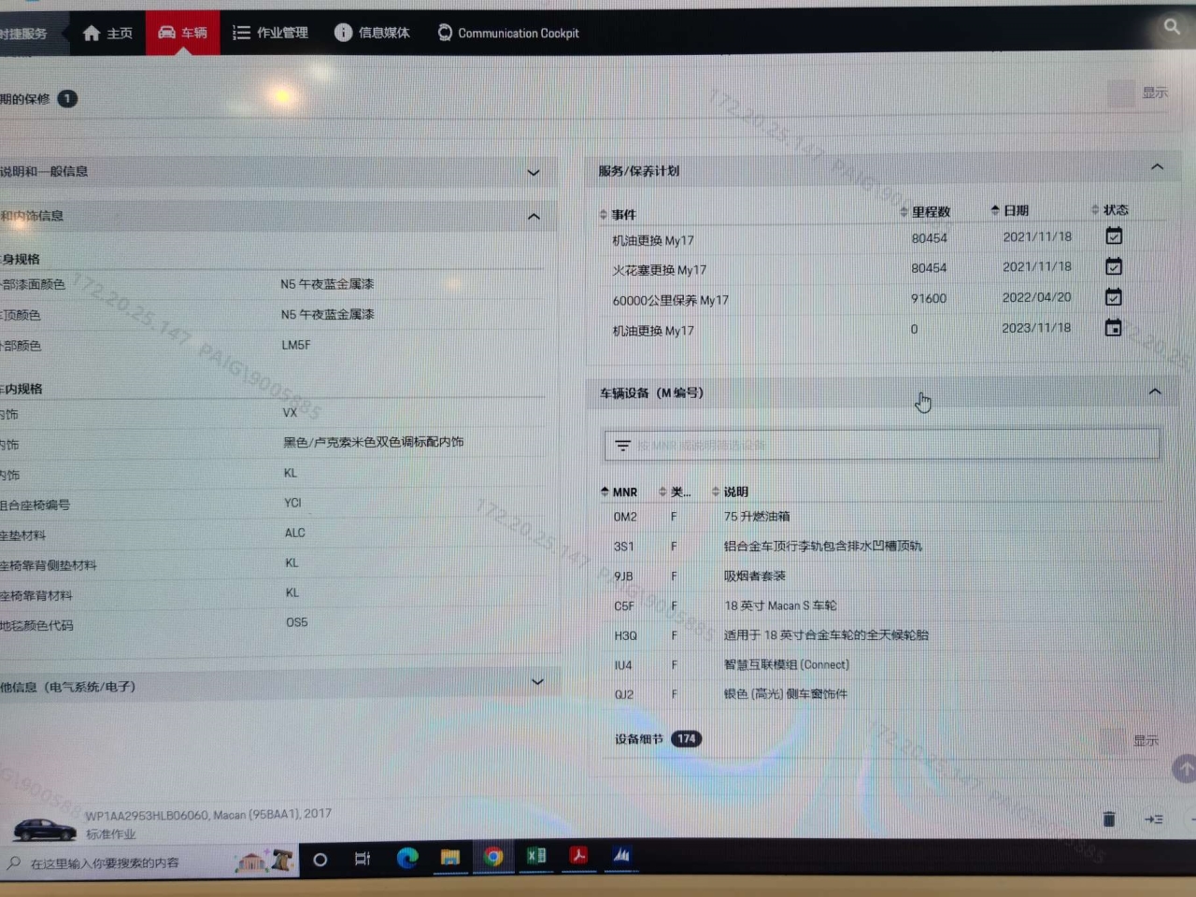Switch to Google Chrome on the taskbar

(x=493, y=857)
